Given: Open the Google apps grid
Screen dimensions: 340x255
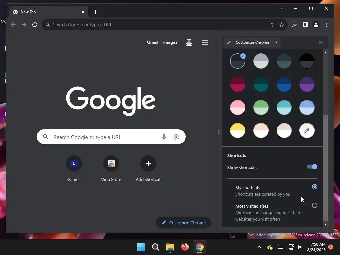Looking at the screenshot, I should click(x=205, y=42).
